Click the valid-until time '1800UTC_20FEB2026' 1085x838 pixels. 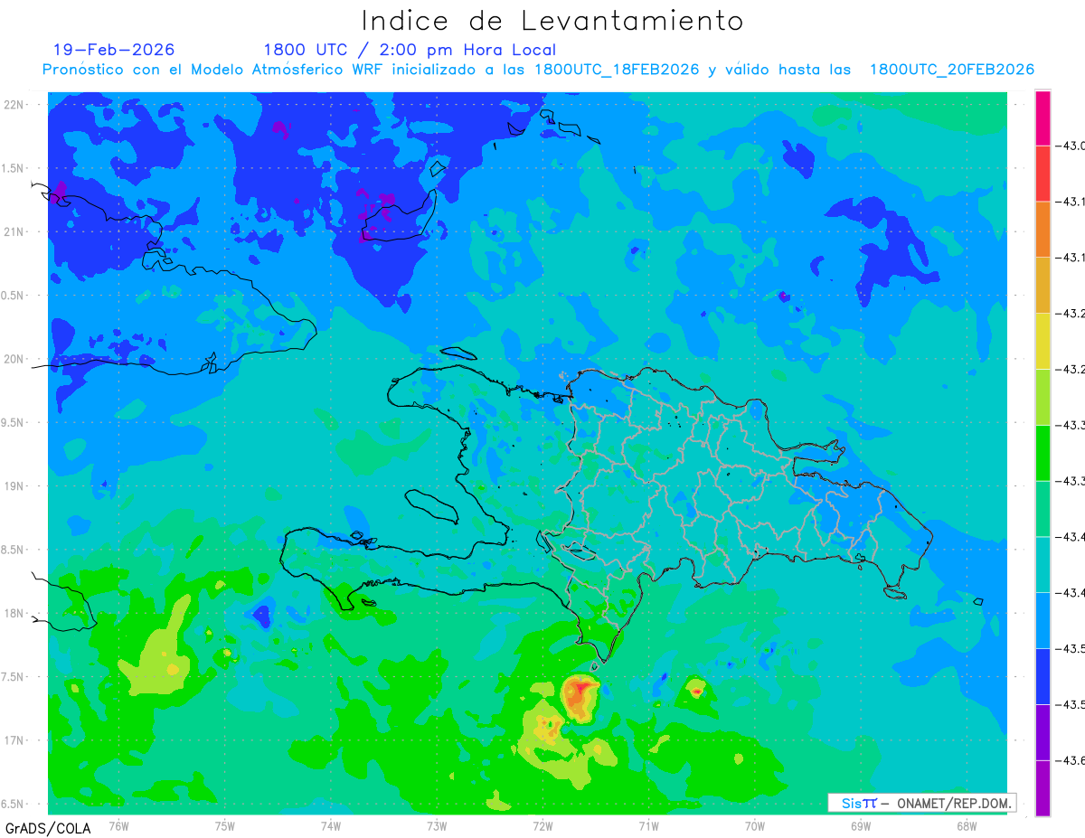[952, 70]
